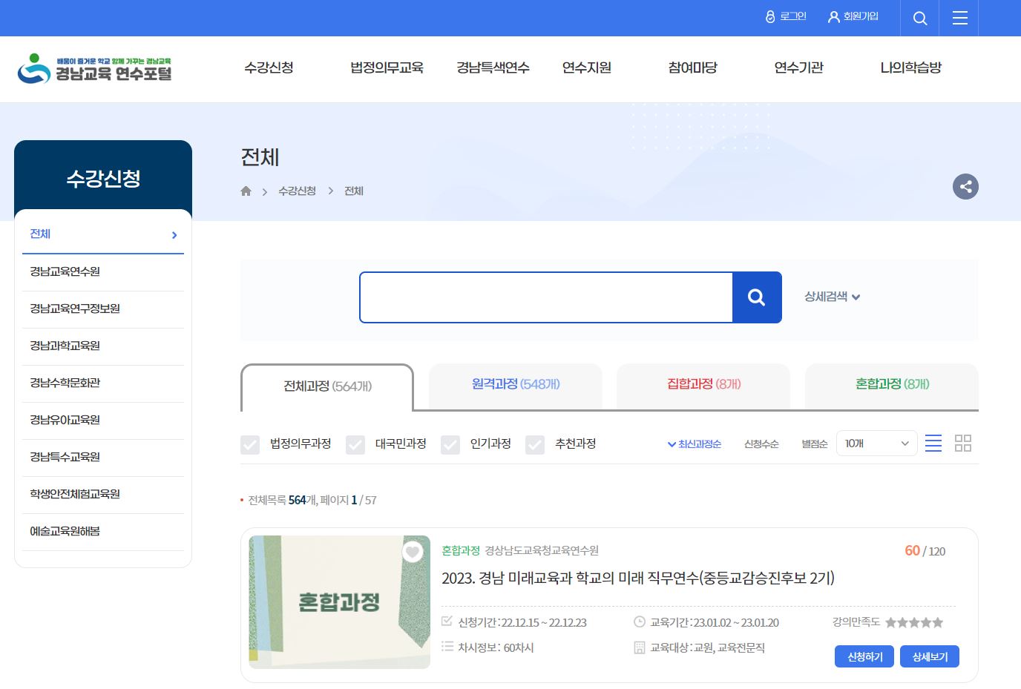
Task: Click the 신청하기 apply button on the course
Action: point(864,656)
